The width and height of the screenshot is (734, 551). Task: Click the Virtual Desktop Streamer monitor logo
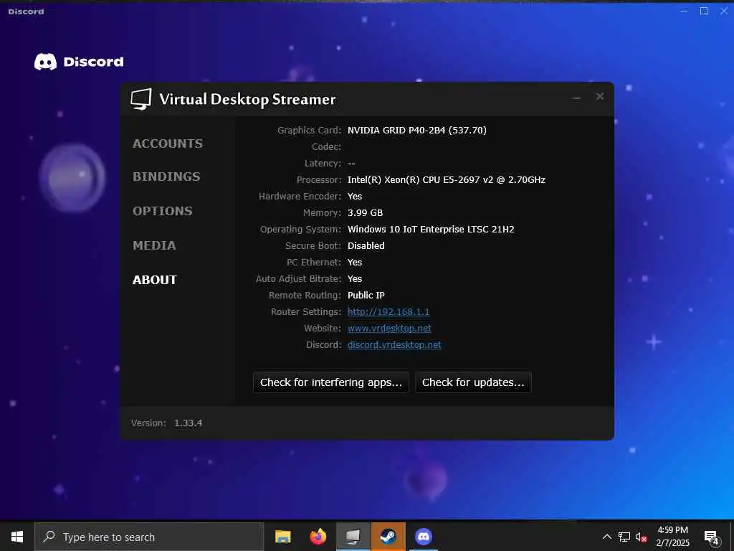[x=141, y=99]
